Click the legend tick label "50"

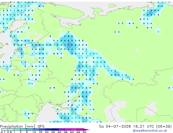[84, 132]
